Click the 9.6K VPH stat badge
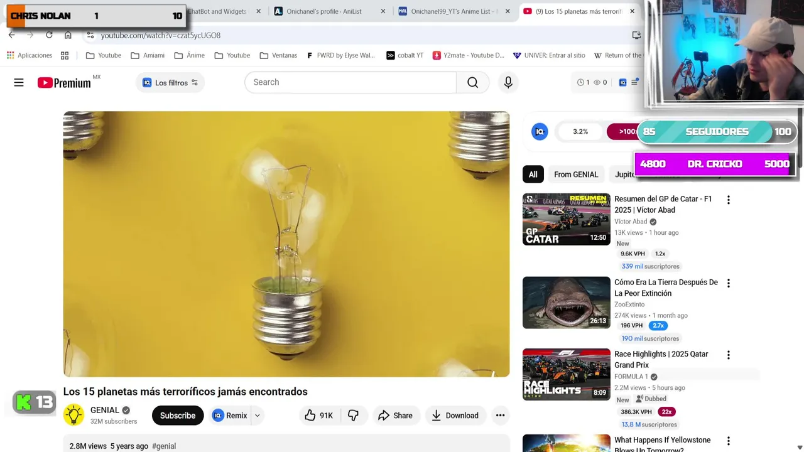The image size is (804, 452). (633, 254)
